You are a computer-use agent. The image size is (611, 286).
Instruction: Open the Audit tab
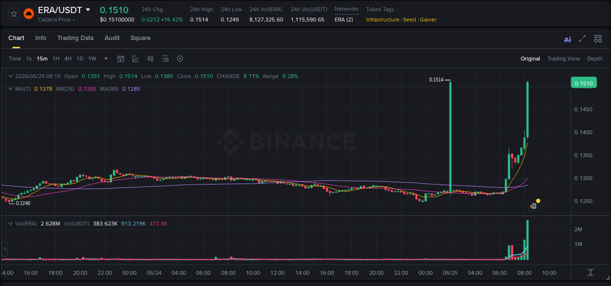pos(112,38)
